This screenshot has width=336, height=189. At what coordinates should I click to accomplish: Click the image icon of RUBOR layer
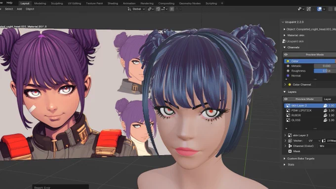pos(288,115)
